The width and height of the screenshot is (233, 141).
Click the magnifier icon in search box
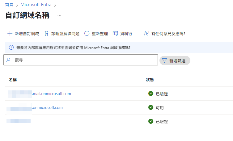click(8, 60)
